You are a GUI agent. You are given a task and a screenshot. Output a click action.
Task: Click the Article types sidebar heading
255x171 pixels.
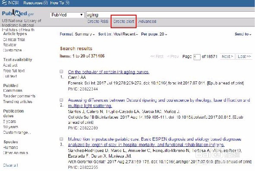pyautogui.click(x=15, y=34)
